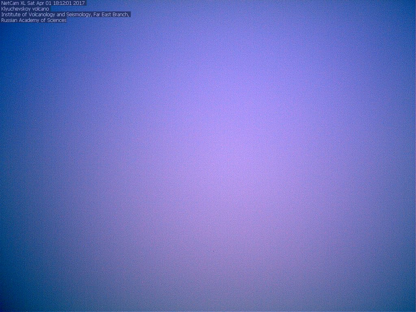Click the 'Russian Academy of Sciences' line
Image resolution: width=416 pixels, height=312 pixels.
(x=34, y=20)
